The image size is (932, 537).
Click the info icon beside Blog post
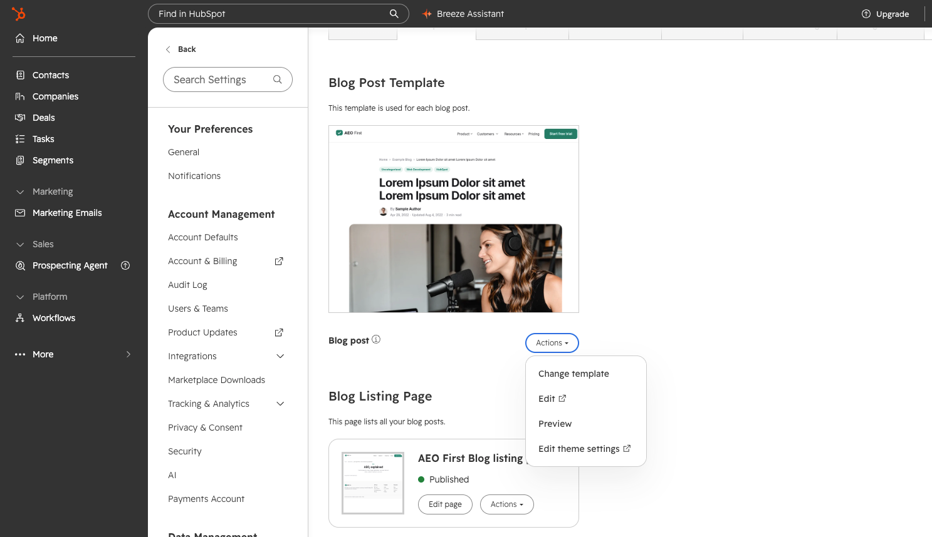point(376,339)
